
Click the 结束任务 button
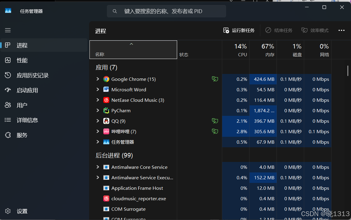tap(279, 30)
